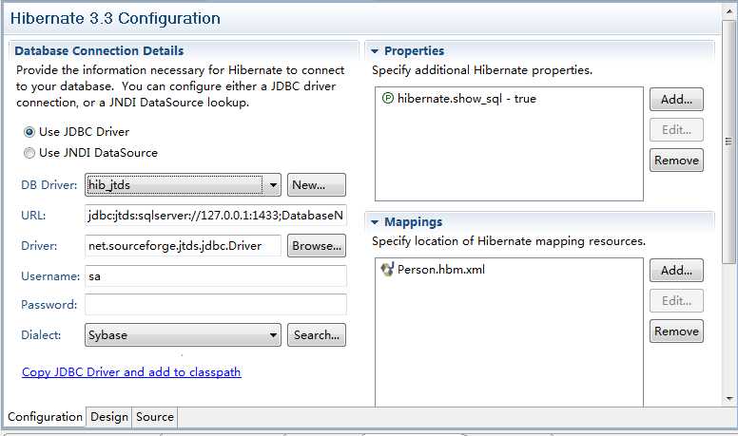Select the Use JDBC Driver radio button

tap(29, 132)
